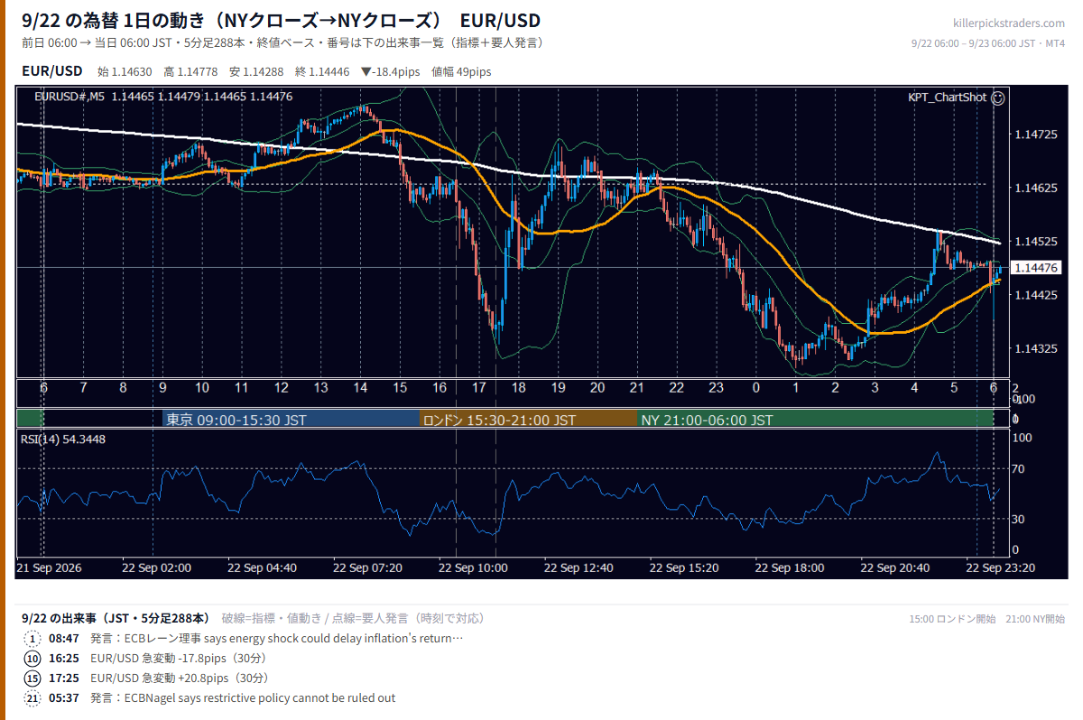Click the RSI 30 level label
This screenshot has height=720, width=1083.
(x=1018, y=518)
